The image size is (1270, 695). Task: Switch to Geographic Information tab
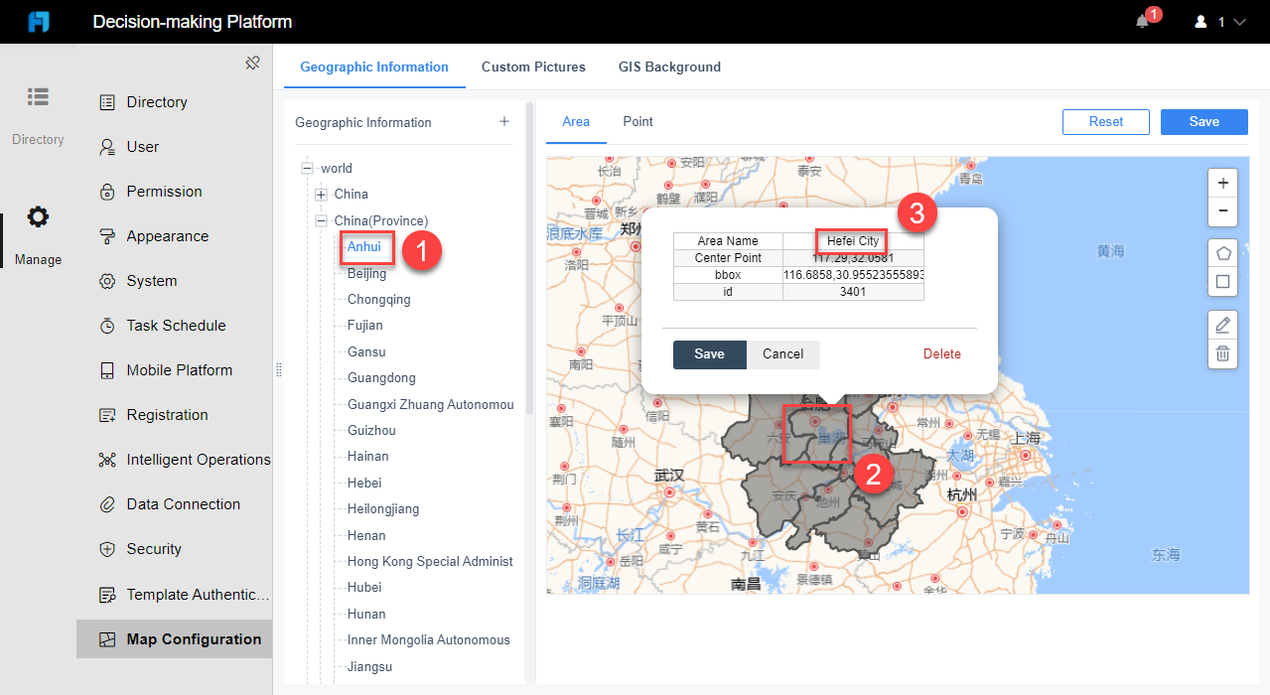tap(374, 68)
